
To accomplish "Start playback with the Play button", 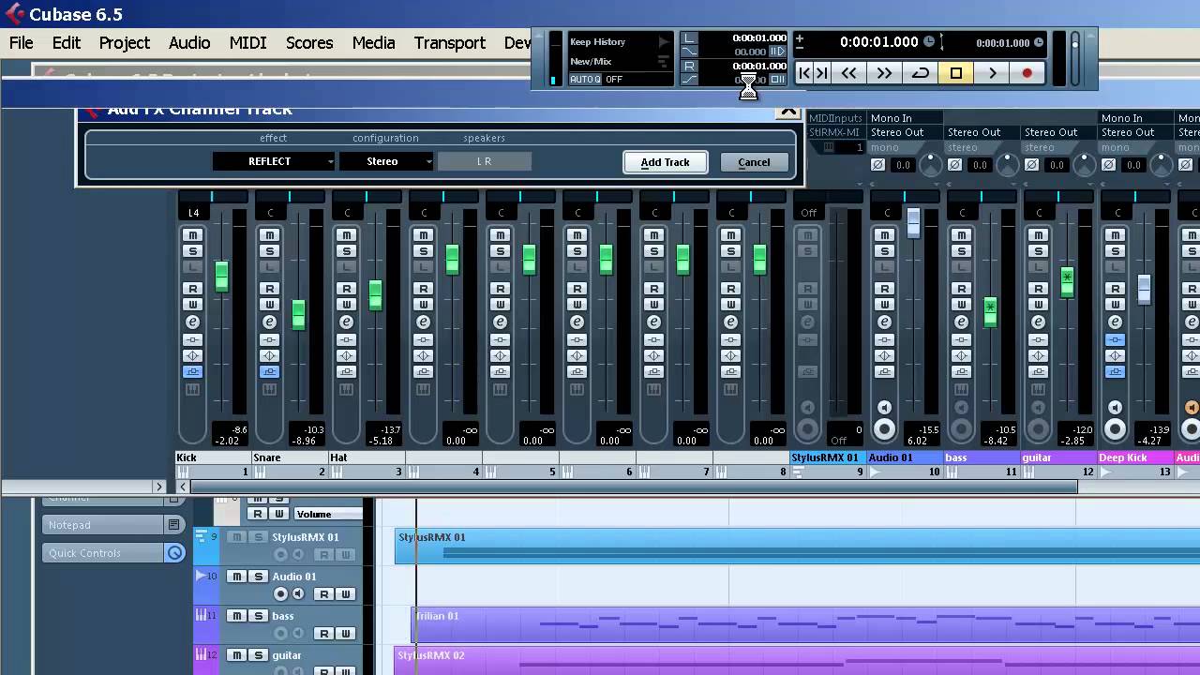I will (992, 73).
